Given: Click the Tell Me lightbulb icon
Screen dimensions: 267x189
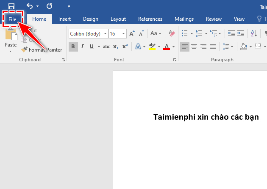Looking at the screenshot, I should [259, 19].
